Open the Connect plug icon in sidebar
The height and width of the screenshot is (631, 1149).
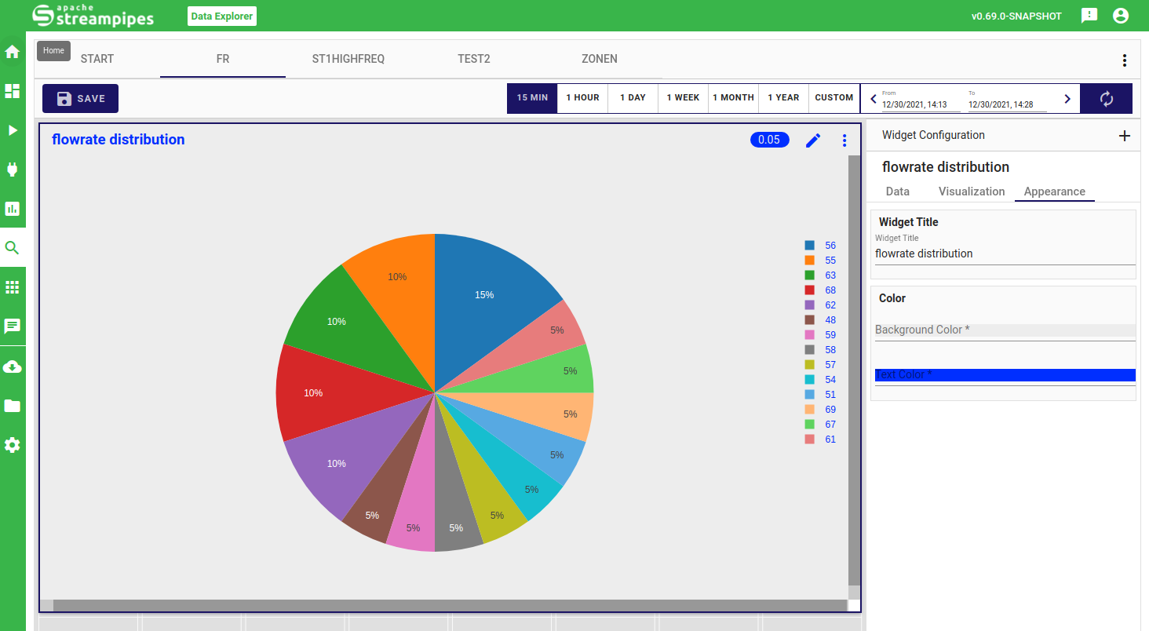coord(13,170)
